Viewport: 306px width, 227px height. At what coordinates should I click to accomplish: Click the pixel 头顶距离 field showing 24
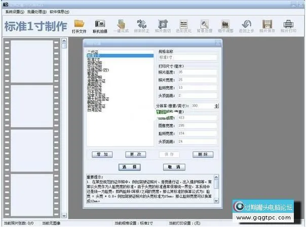[197, 141]
